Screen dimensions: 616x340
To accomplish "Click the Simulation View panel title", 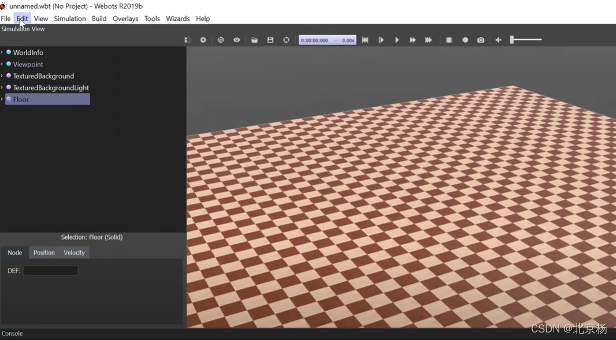I will pos(23,29).
